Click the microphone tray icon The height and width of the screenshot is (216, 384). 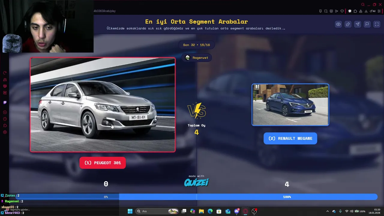[340, 211]
